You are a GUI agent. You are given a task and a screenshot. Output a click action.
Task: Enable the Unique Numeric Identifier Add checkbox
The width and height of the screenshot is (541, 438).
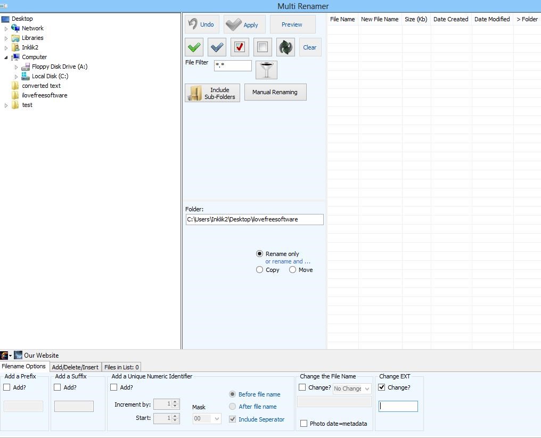[113, 387]
